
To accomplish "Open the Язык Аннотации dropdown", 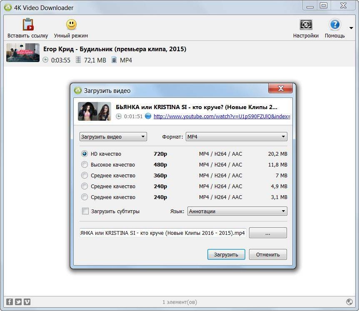I will point(237,211).
